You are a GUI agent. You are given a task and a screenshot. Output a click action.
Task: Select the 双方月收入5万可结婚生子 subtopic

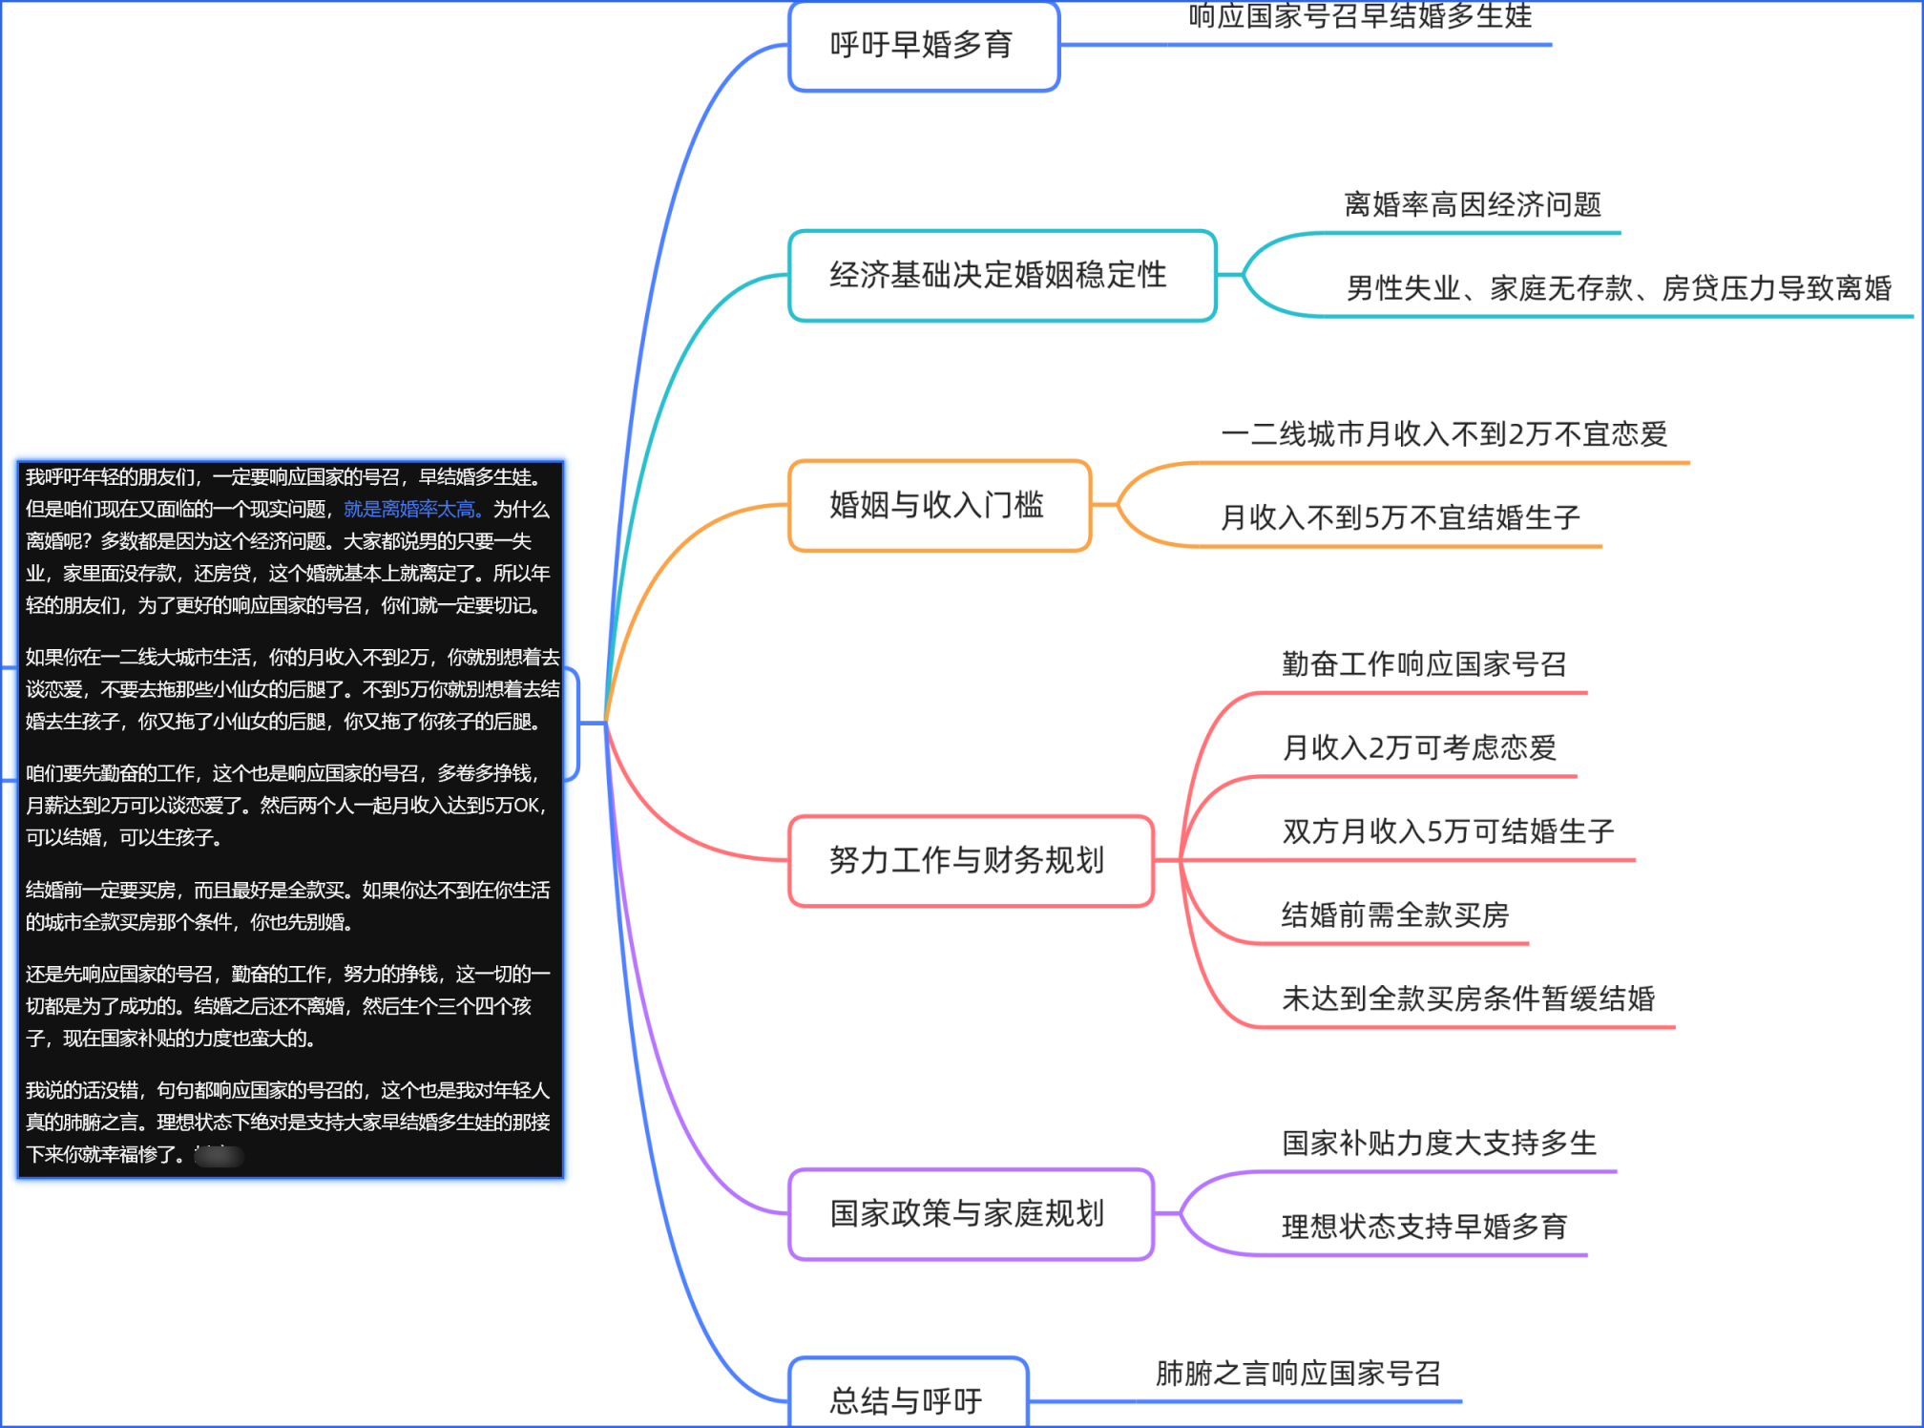coord(1447,831)
